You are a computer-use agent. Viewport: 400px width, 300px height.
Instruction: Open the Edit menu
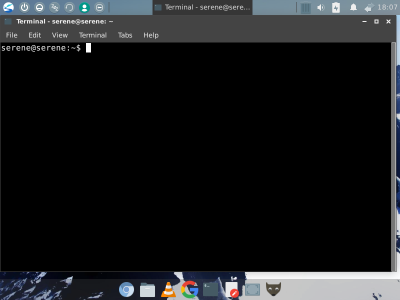[x=34, y=35]
